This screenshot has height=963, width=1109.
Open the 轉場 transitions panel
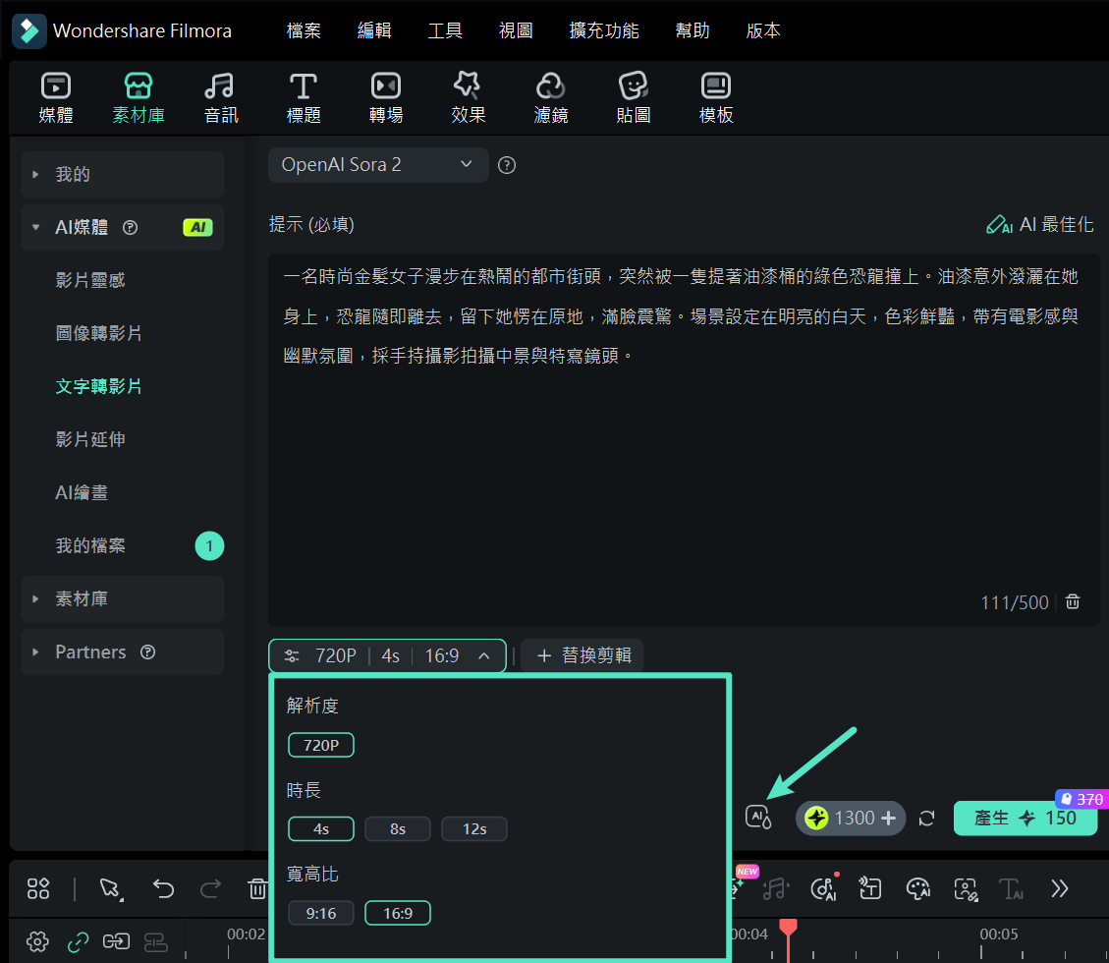click(385, 96)
